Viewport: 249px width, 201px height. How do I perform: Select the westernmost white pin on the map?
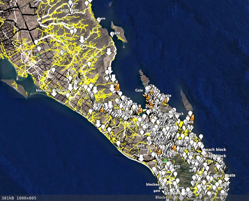pos(36,42)
